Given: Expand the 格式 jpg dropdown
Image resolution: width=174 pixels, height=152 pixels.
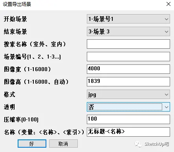Looking at the screenshot, I should (x=128, y=94).
